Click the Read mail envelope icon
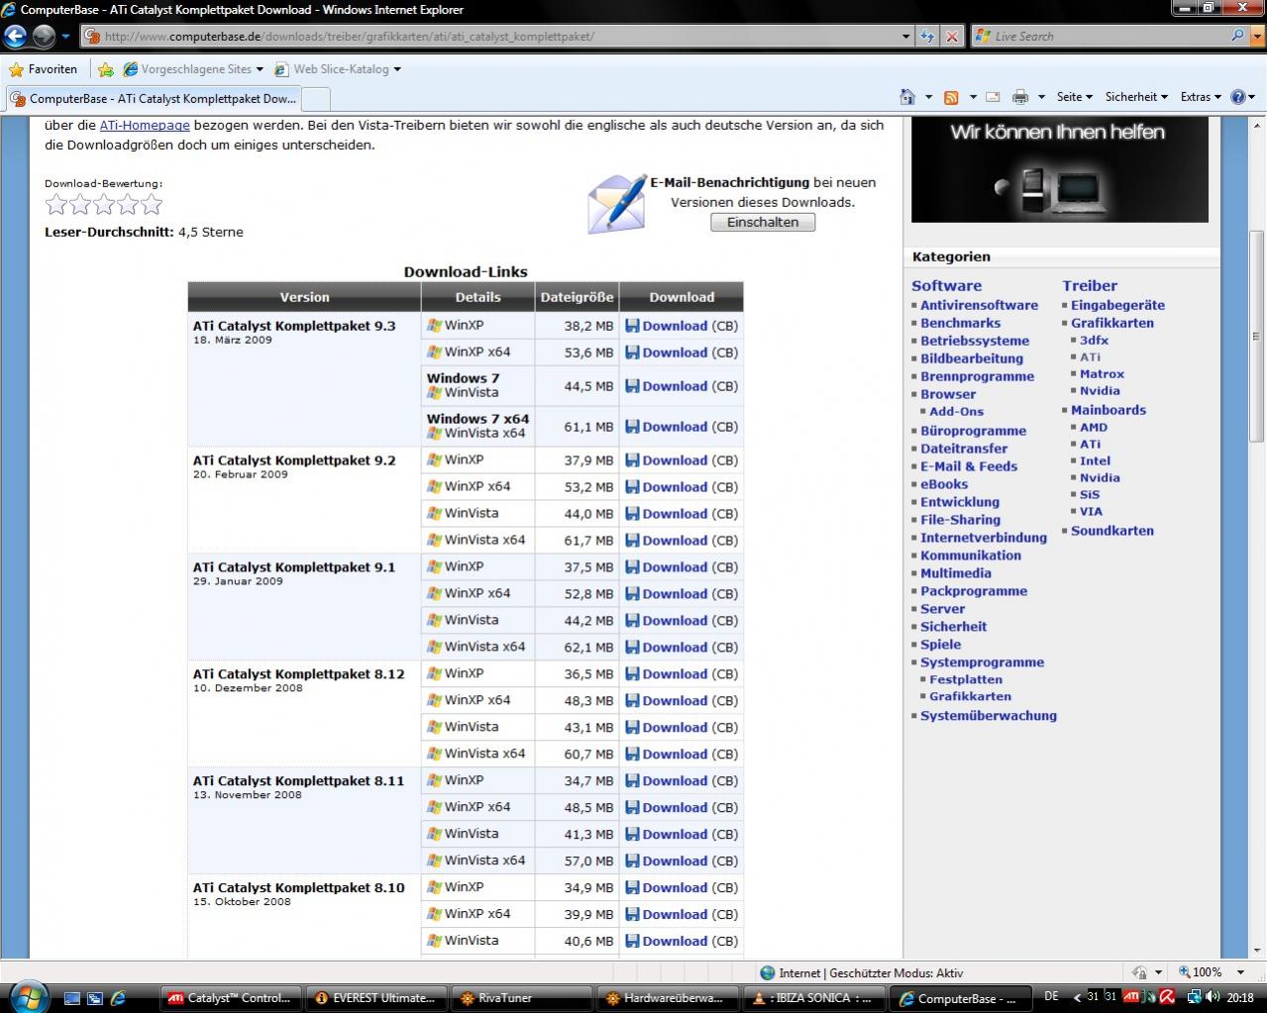Screen dimensions: 1267x1013 993,97
